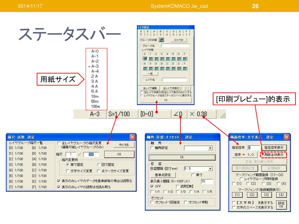299x224 pixels.
Task: Click the layer 7 state icon
Action: click(185, 59)
